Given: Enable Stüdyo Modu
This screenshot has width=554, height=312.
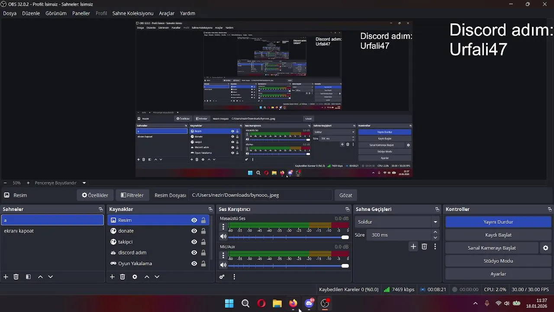Looking at the screenshot, I should (498, 261).
